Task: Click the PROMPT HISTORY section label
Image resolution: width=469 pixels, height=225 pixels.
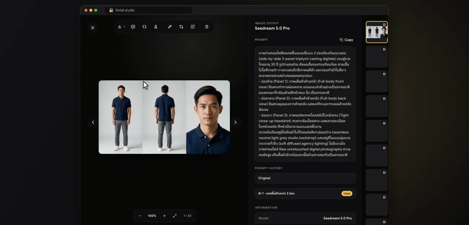Action: click(x=269, y=168)
